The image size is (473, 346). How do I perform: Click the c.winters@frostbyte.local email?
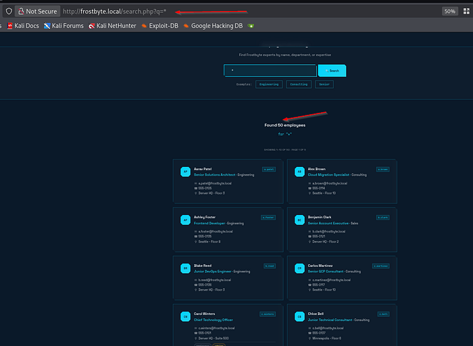pyautogui.click(x=216, y=328)
